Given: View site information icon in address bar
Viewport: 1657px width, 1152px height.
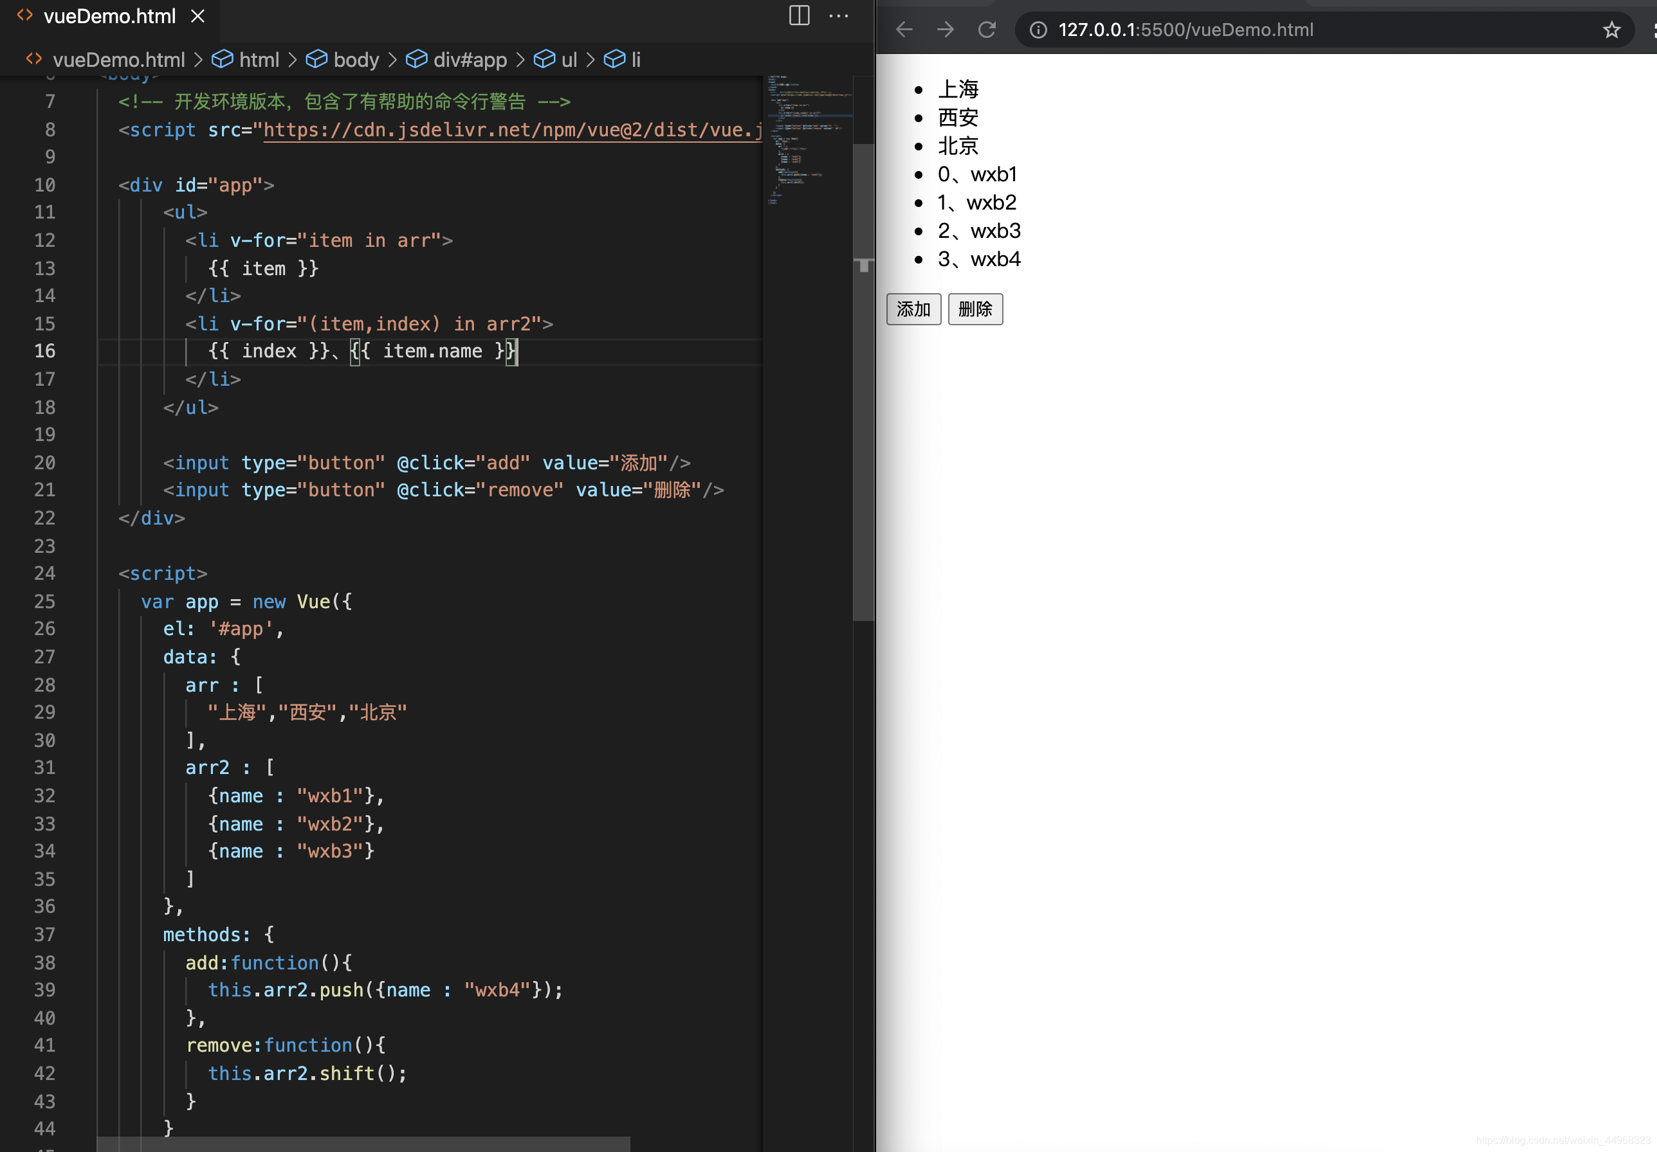Looking at the screenshot, I should coord(1038,30).
